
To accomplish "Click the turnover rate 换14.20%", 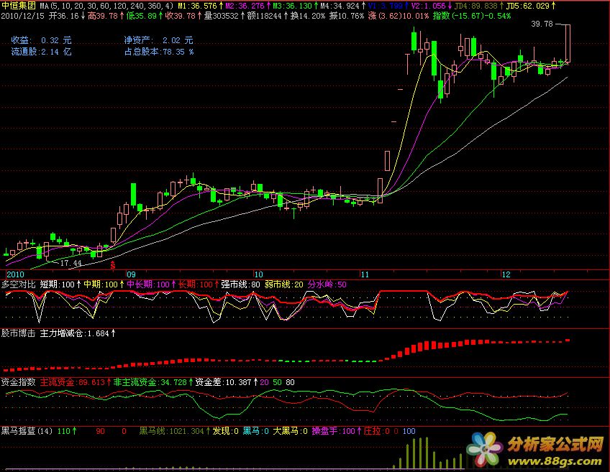I will coord(308,16).
